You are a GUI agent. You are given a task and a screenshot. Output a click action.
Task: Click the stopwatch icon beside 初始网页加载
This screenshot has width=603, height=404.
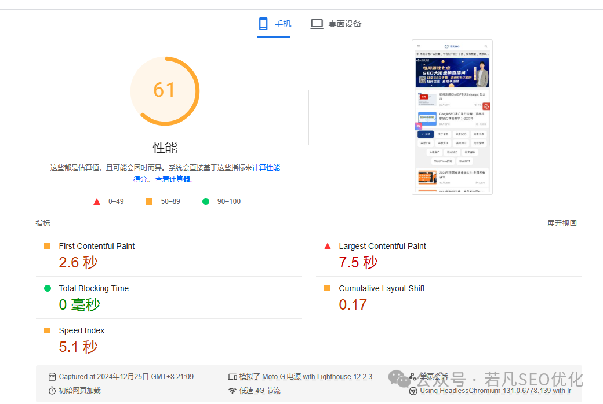pyautogui.click(x=52, y=391)
